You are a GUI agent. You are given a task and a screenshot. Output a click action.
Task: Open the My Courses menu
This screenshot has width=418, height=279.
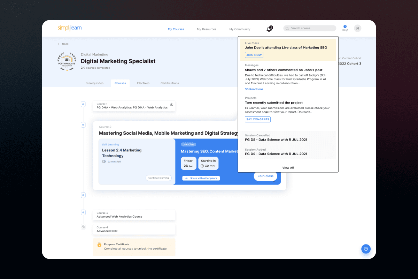point(176,29)
